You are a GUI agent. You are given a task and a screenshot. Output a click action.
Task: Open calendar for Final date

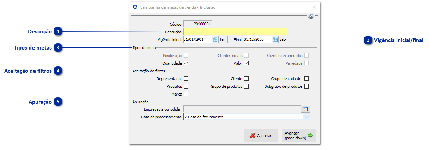pos(275,40)
